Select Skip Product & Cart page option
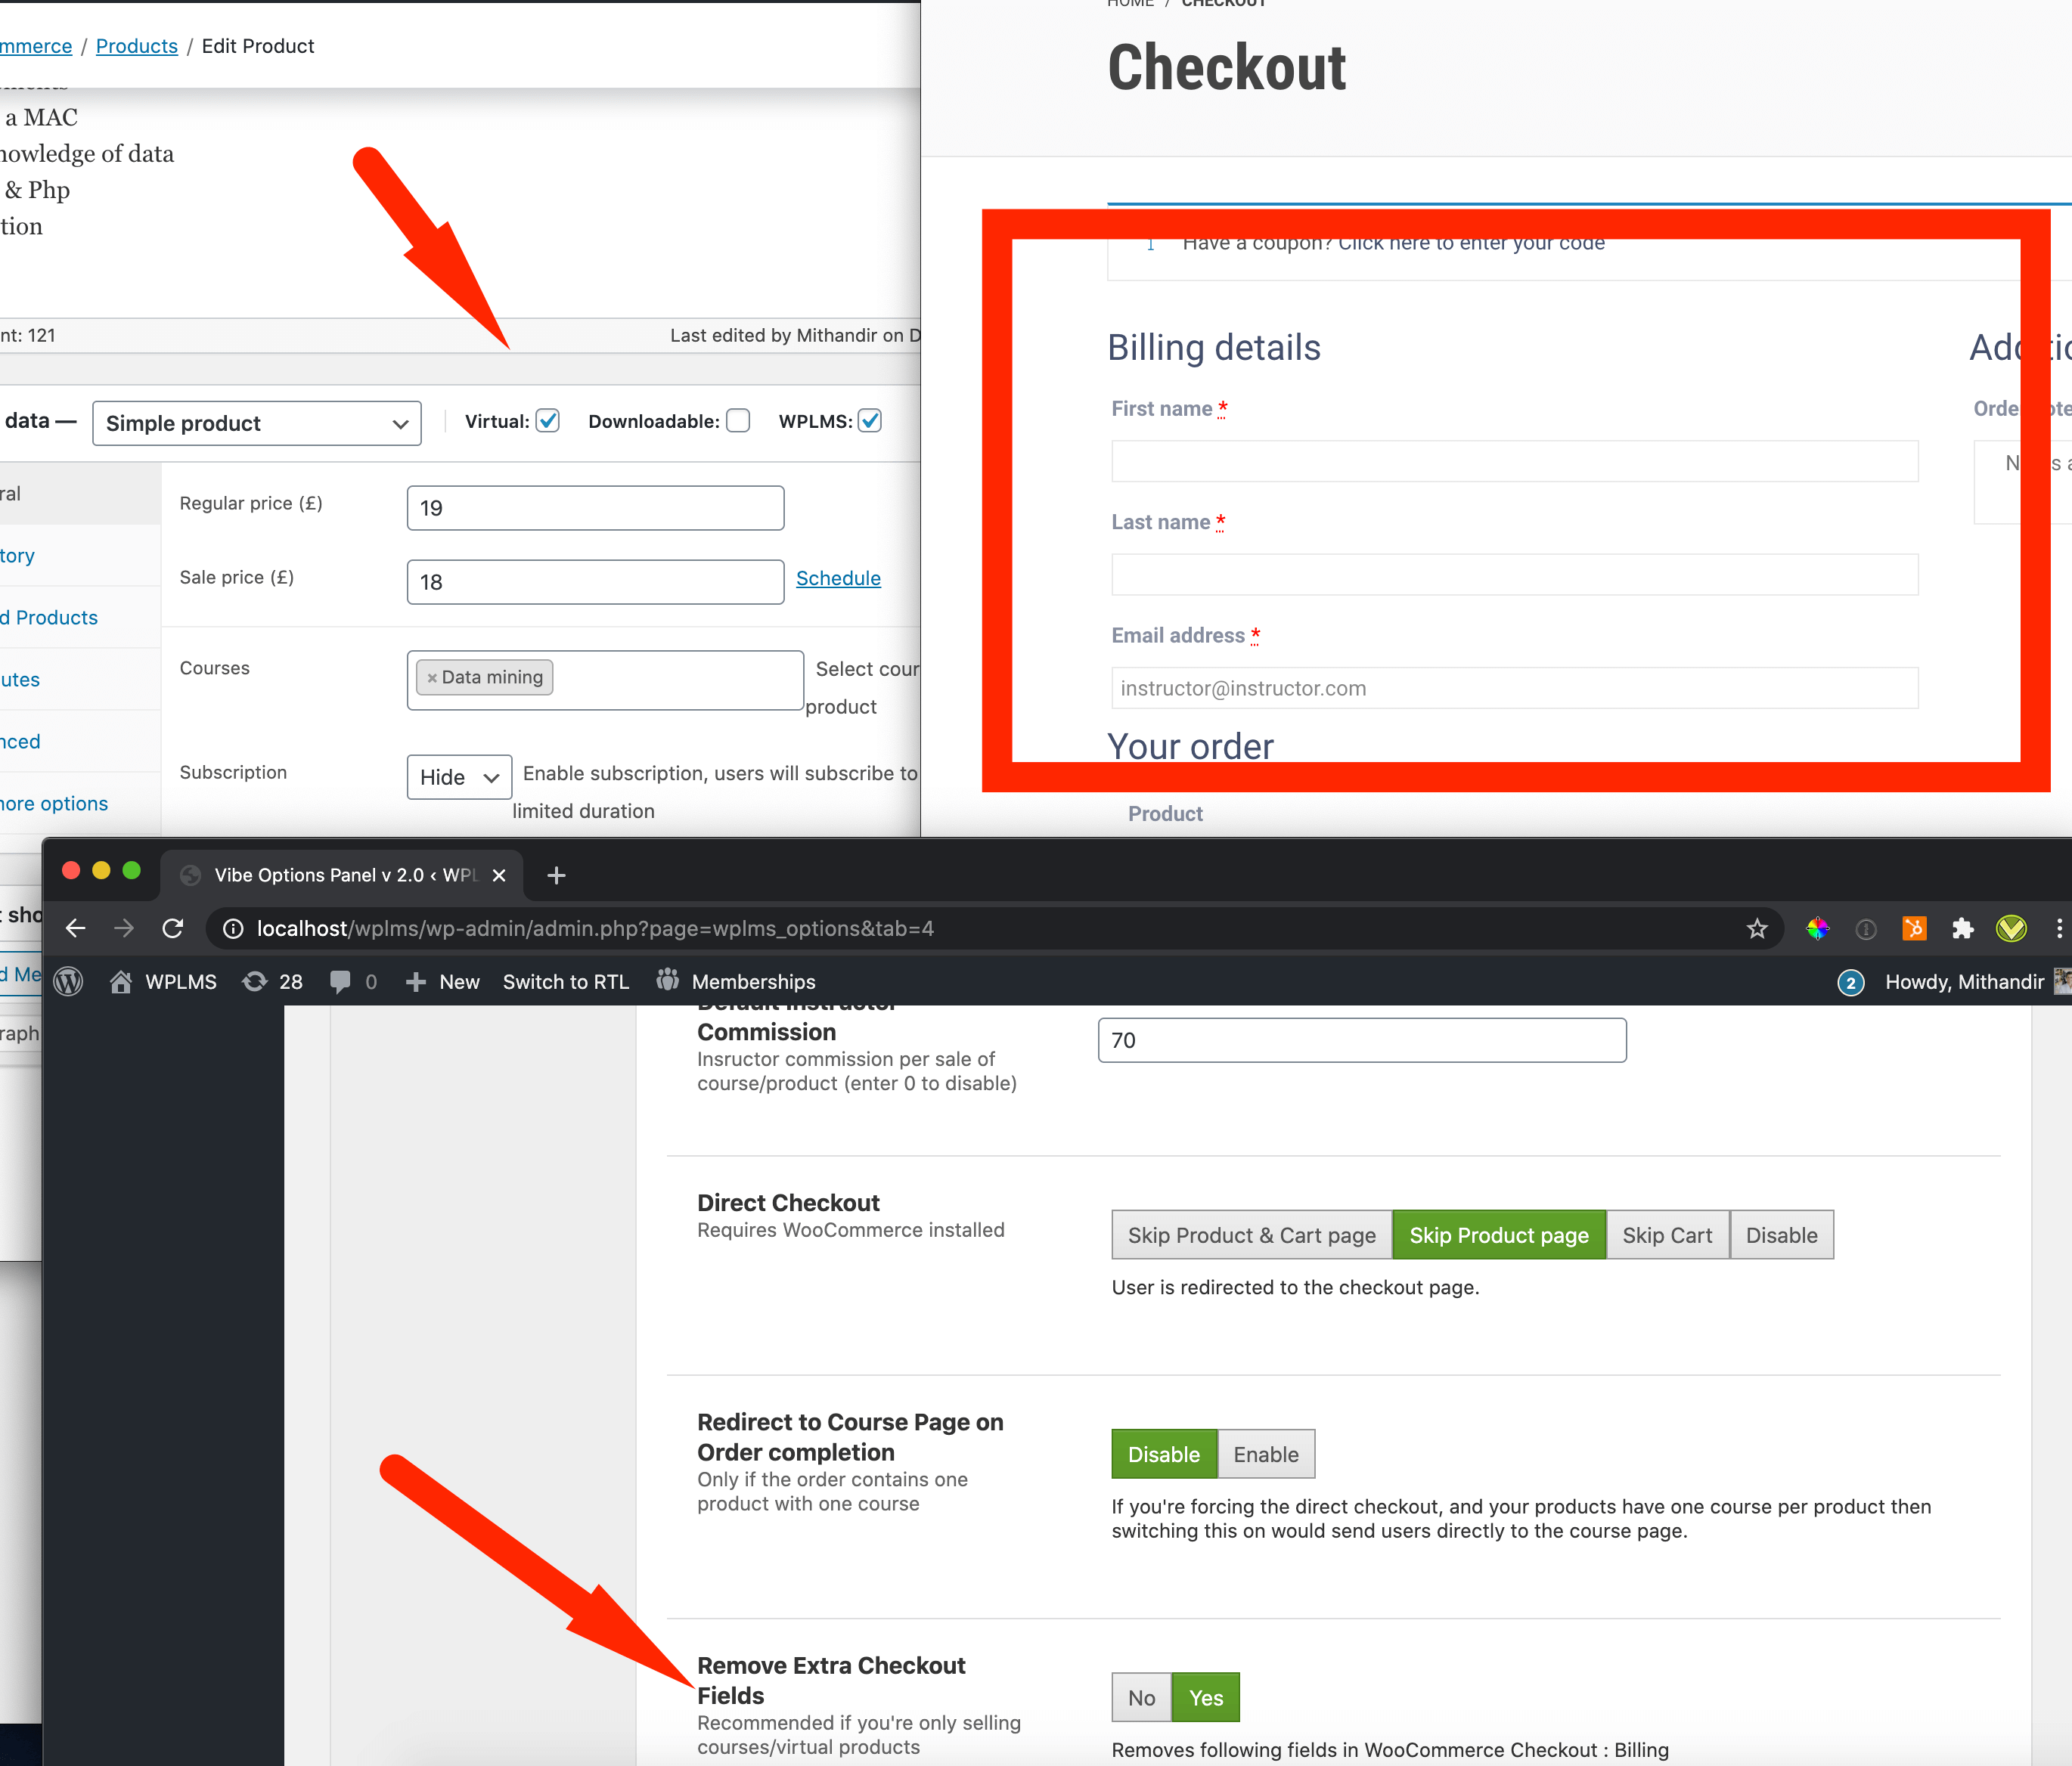2072x1766 pixels. [1251, 1235]
